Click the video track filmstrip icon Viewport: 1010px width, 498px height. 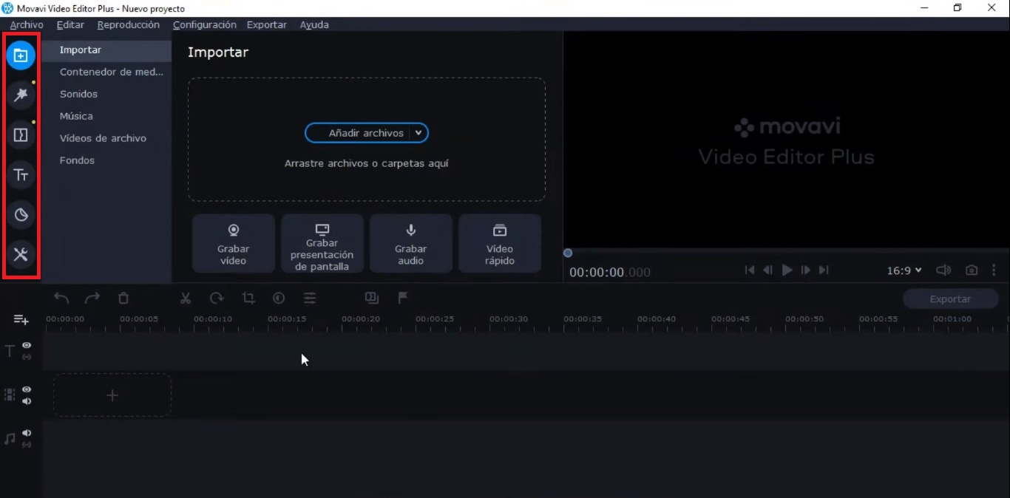coord(10,395)
